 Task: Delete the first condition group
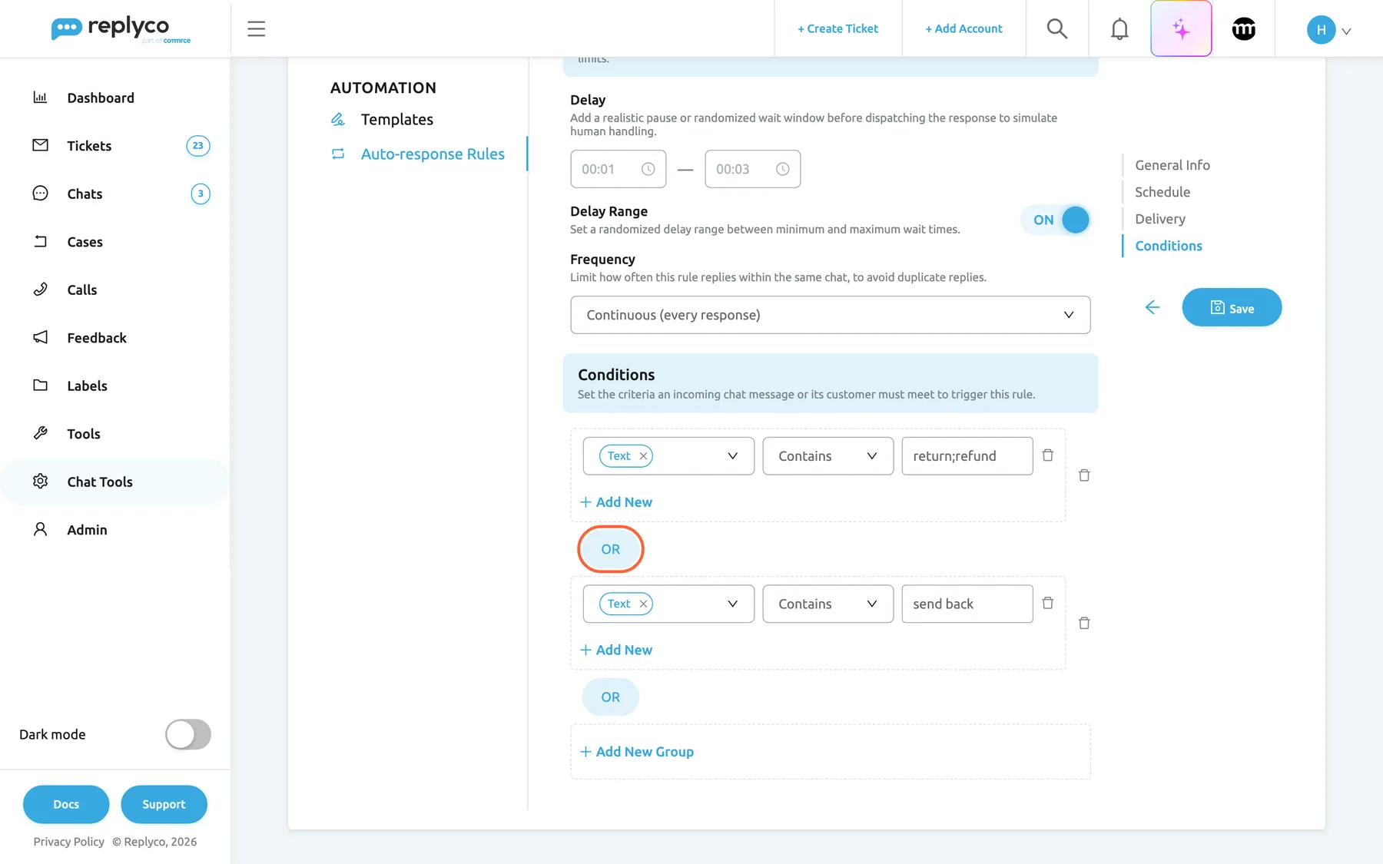(1084, 475)
